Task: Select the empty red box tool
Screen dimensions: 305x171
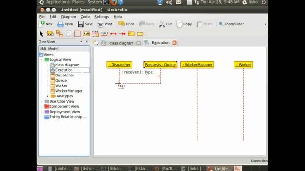Action: [77, 34]
